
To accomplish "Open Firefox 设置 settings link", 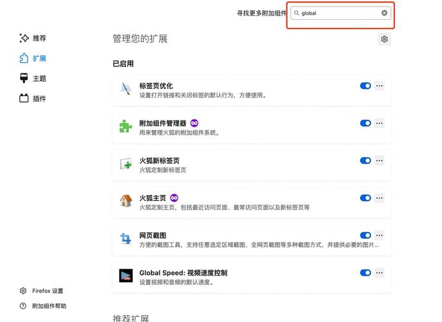I will click(48, 291).
